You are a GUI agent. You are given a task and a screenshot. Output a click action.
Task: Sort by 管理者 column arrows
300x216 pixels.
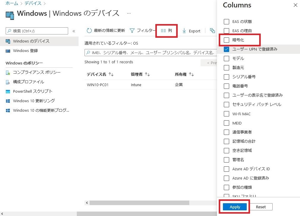(147, 74)
